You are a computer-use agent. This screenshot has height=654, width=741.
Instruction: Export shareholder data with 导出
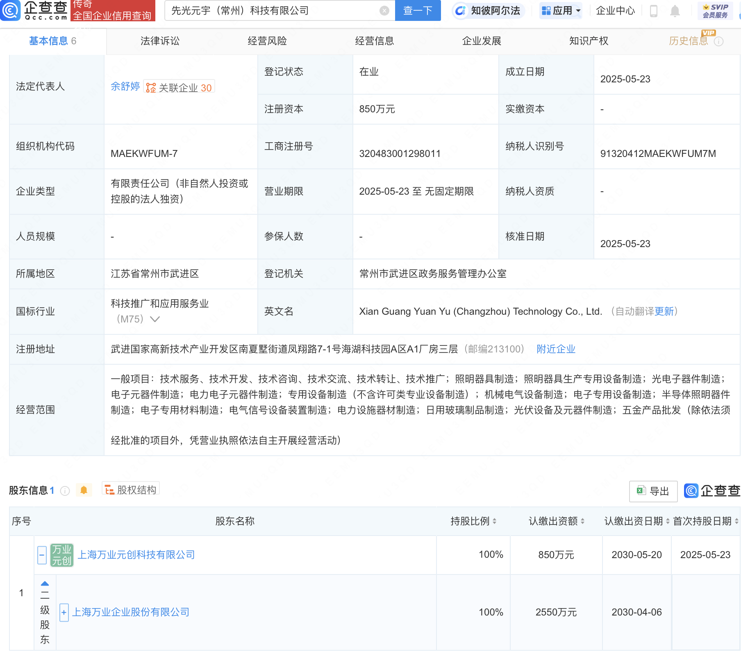tap(653, 491)
